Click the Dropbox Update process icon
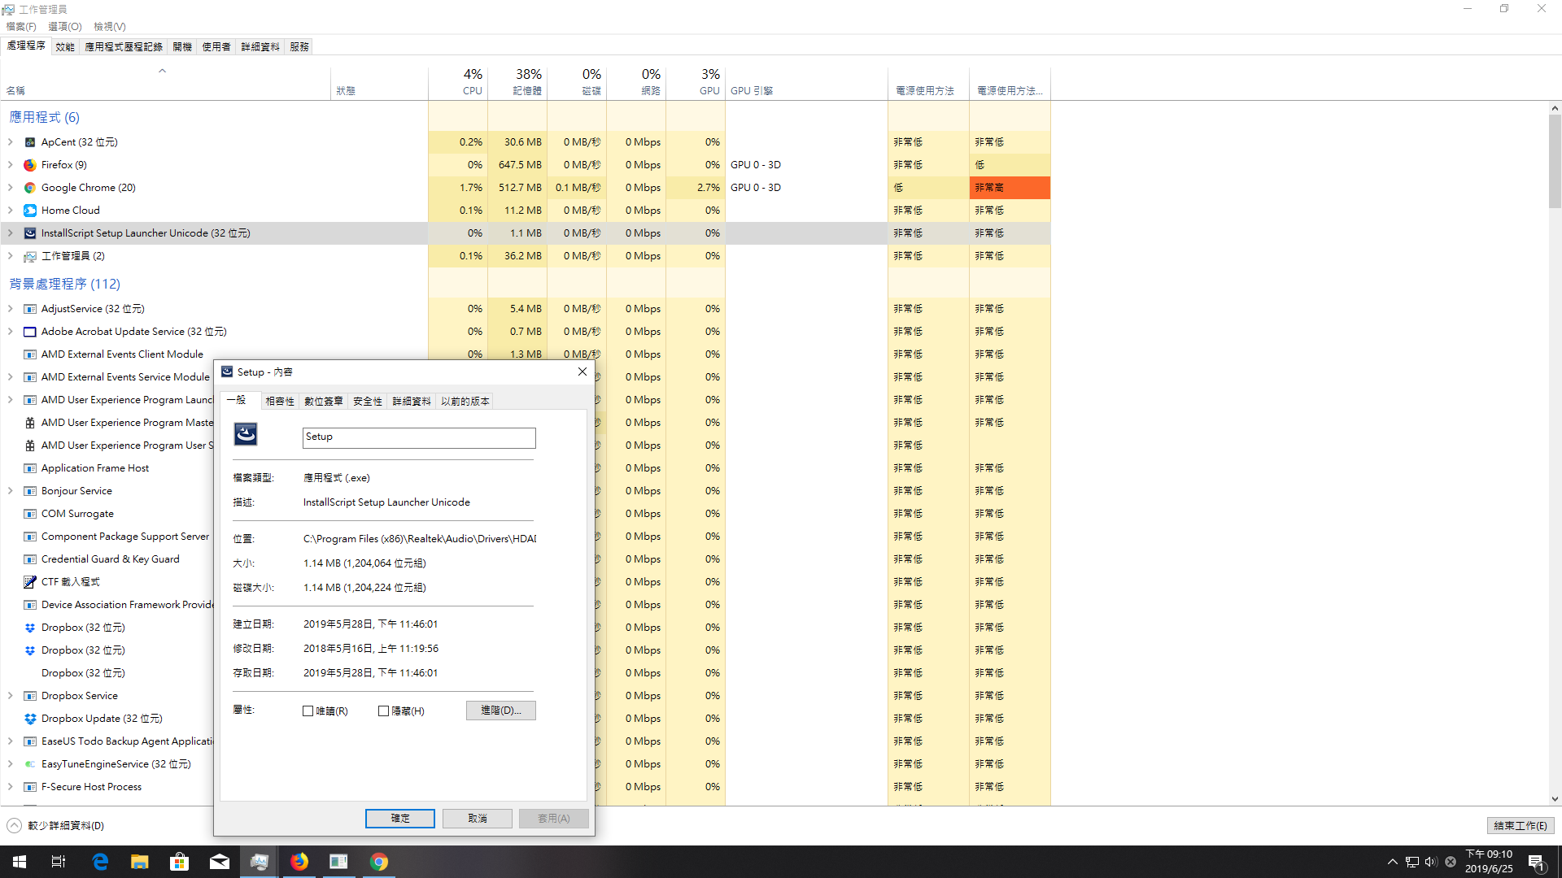This screenshot has height=878, width=1562. [30, 719]
